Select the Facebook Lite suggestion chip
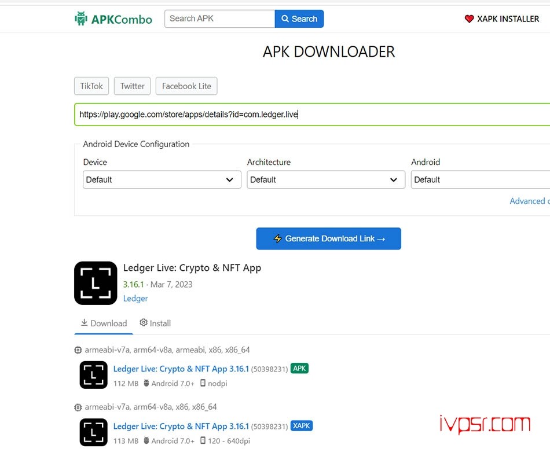 (x=186, y=86)
